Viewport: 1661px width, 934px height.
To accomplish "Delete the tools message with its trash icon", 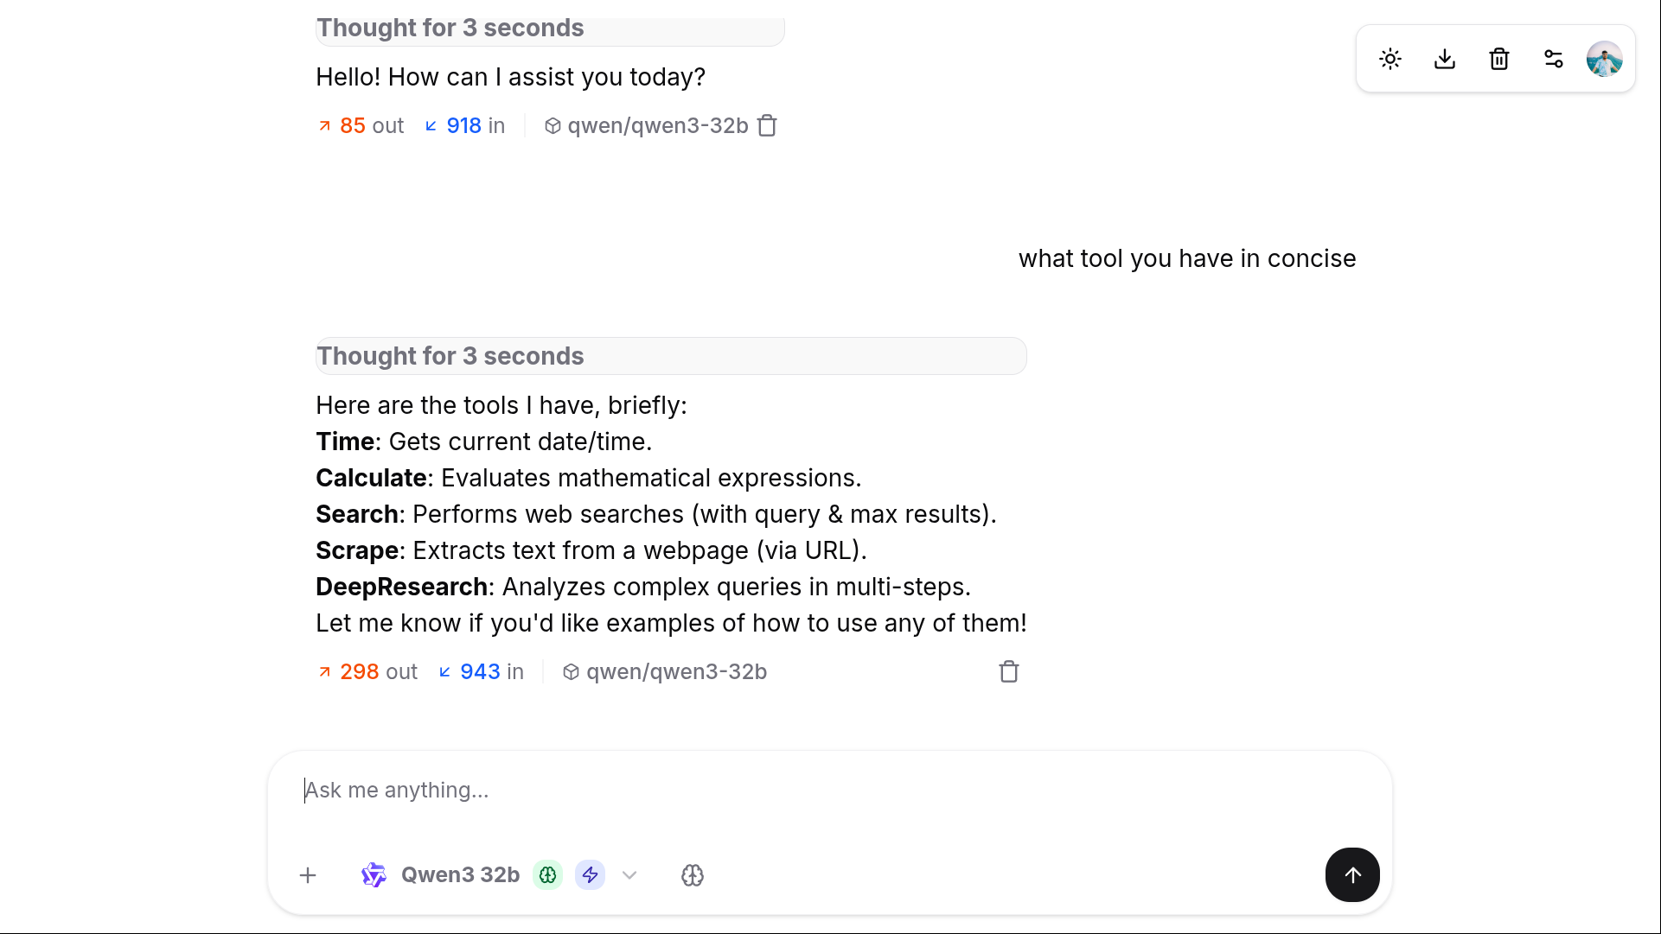I will click(x=1008, y=671).
